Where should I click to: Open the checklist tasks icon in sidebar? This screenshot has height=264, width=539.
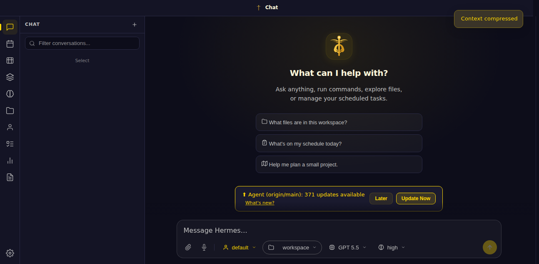tap(10, 144)
